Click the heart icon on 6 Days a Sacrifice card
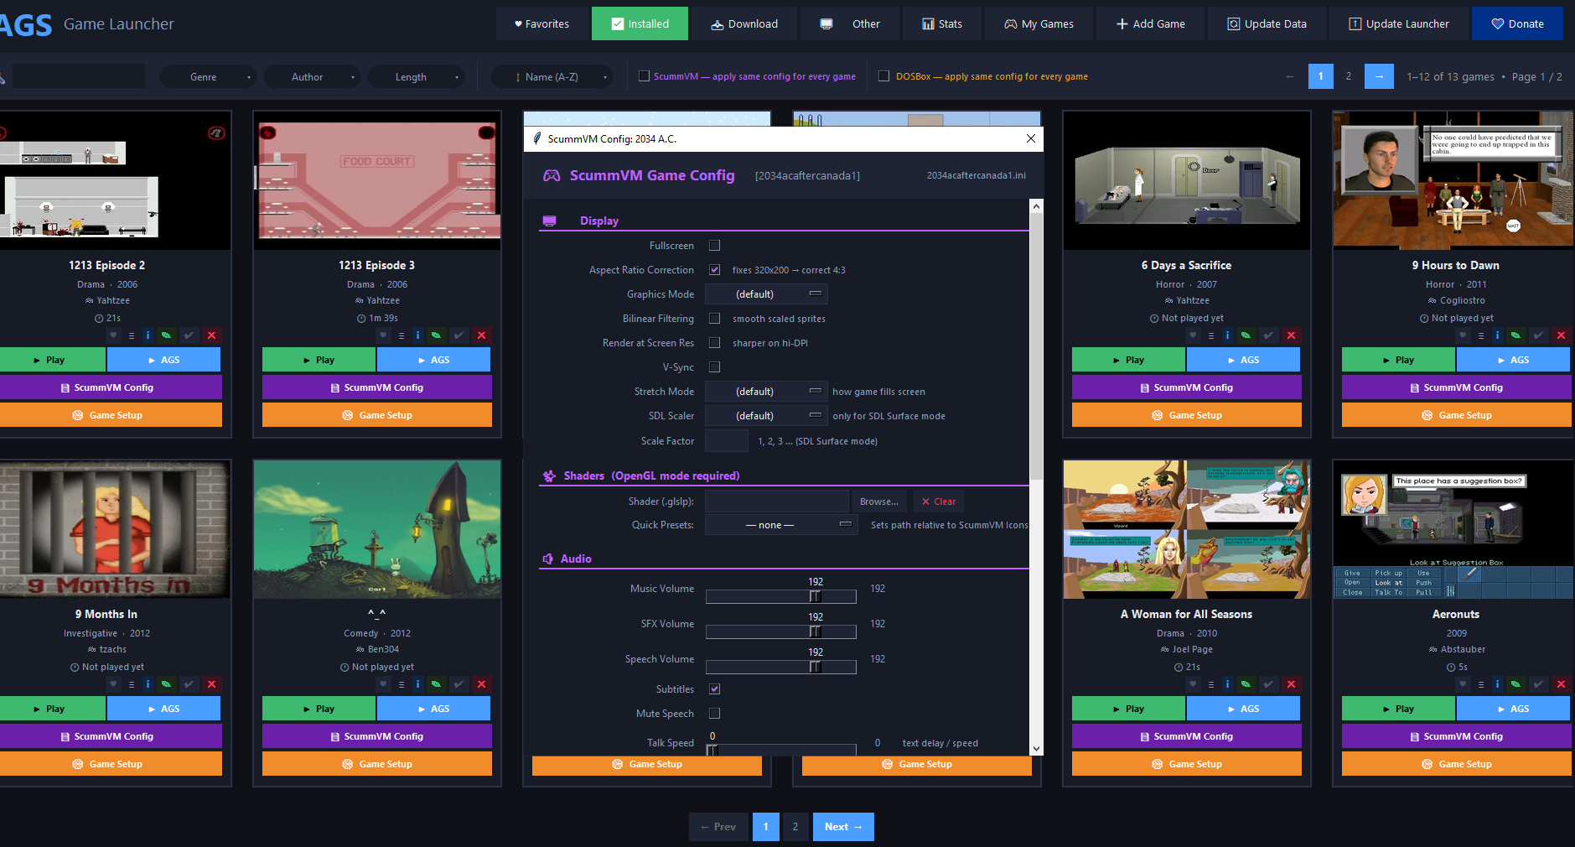 (1193, 335)
